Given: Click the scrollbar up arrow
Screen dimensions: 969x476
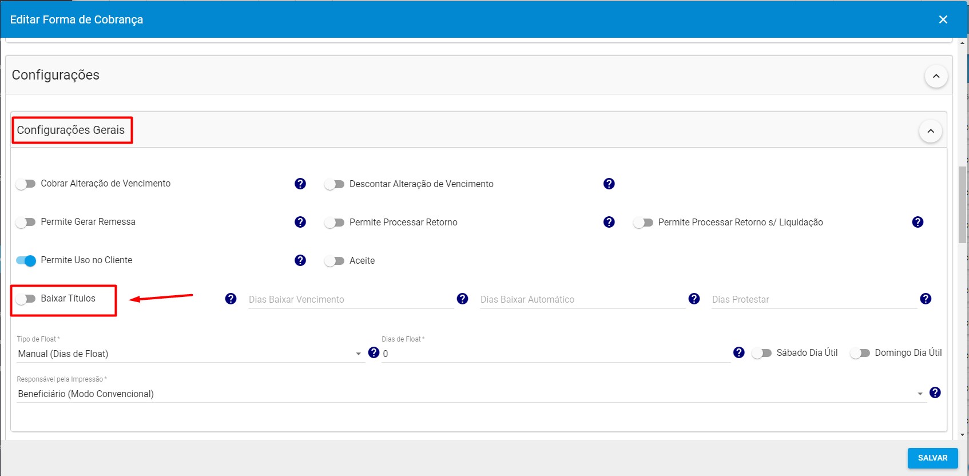Looking at the screenshot, I should coord(963,43).
